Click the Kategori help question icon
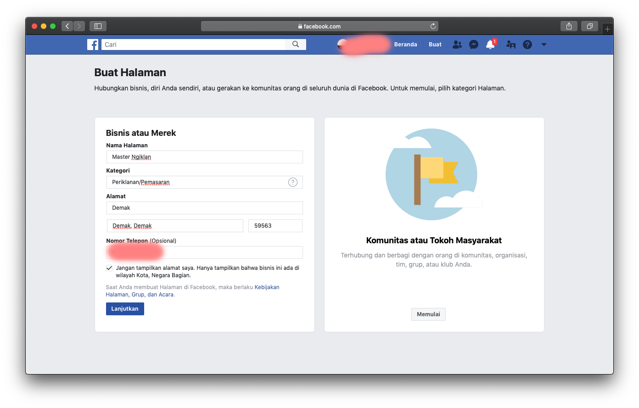 tap(293, 182)
